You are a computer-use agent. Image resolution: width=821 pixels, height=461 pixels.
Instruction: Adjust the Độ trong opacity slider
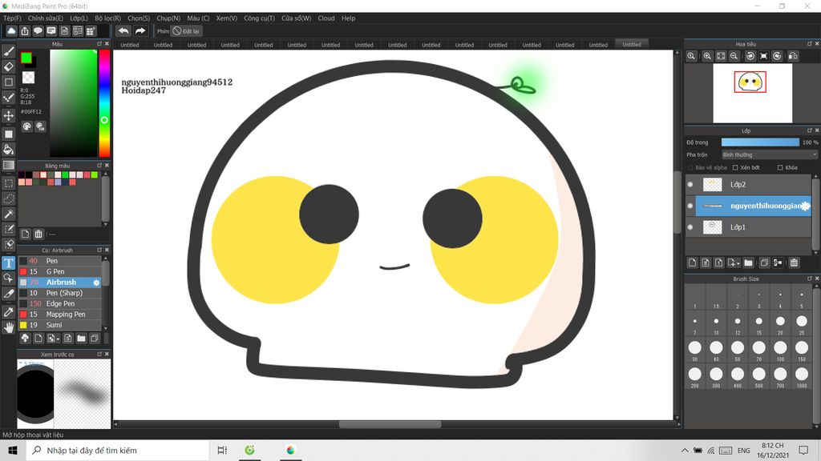[760, 142]
